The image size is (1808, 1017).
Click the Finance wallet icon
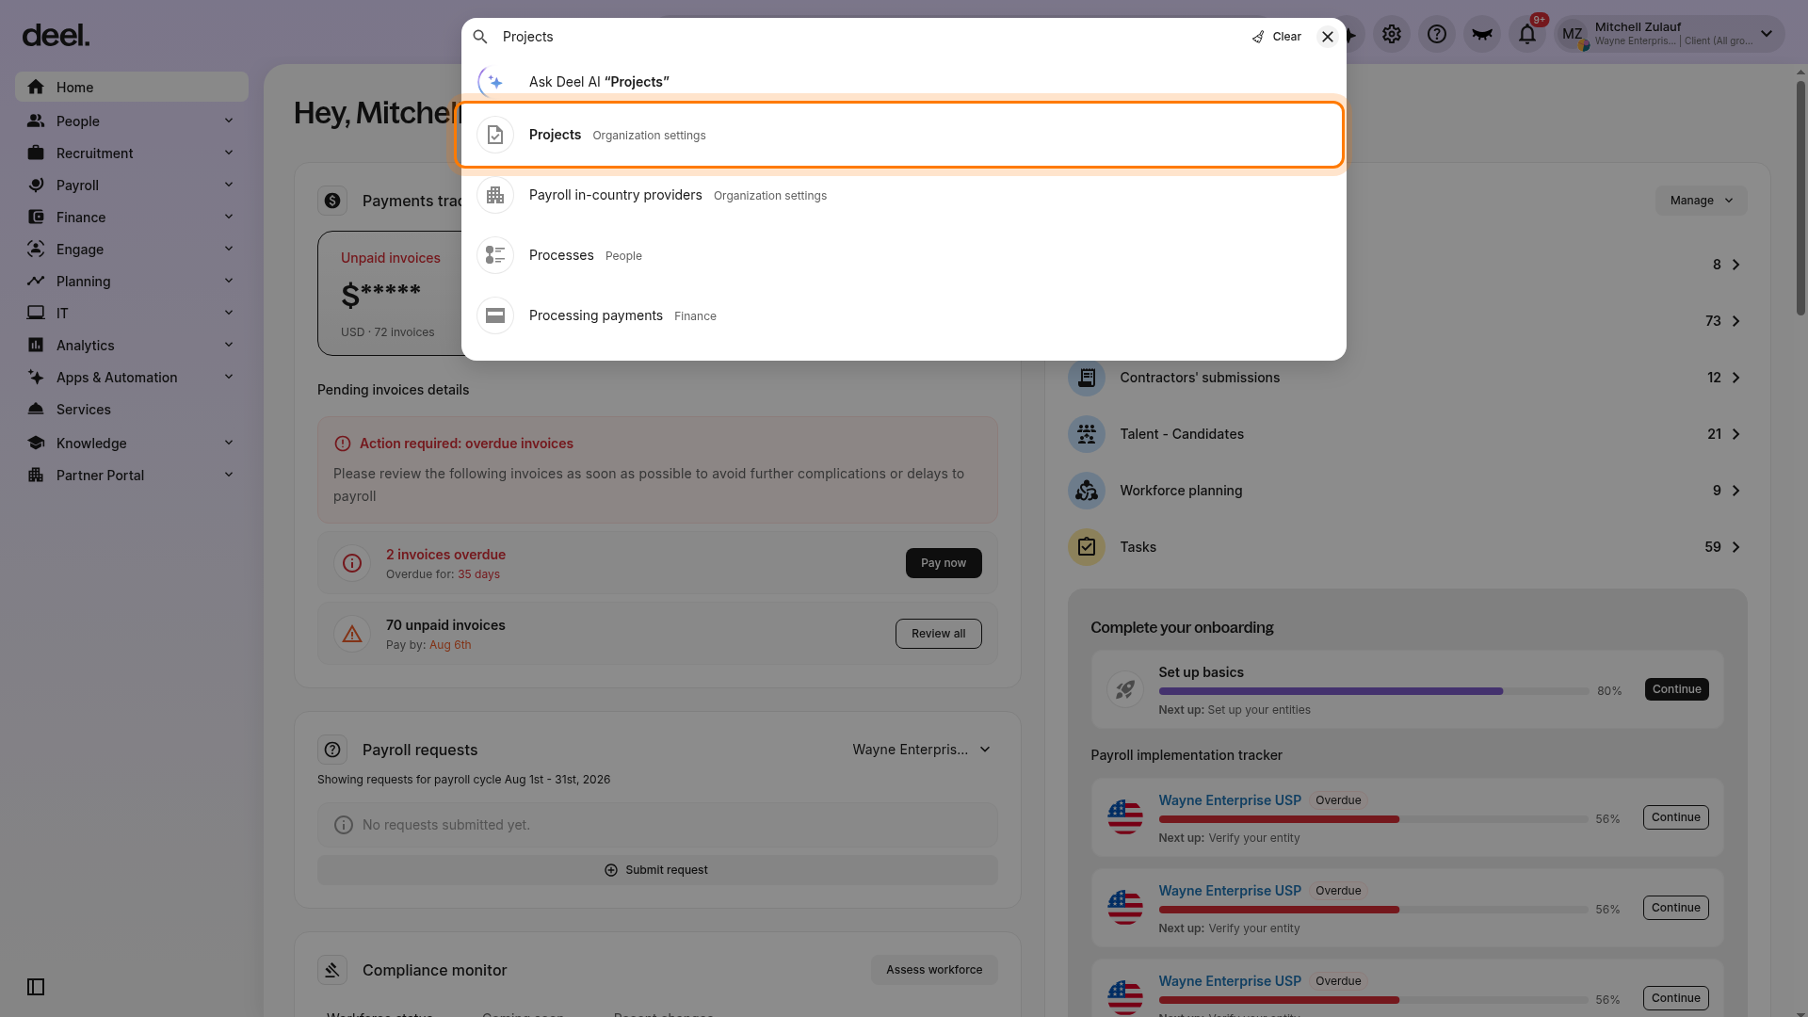tap(36, 217)
